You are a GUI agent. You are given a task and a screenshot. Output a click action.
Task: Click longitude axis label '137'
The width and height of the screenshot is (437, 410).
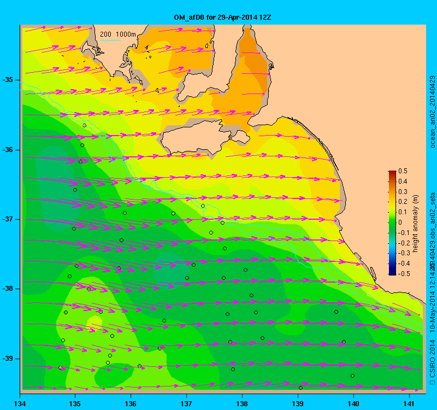186,403
